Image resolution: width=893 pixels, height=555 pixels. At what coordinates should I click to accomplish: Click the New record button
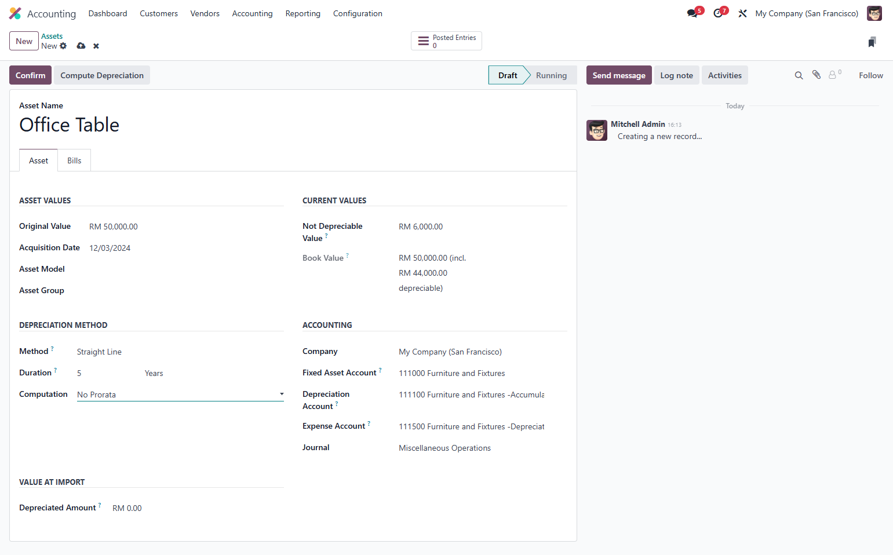[24, 41]
